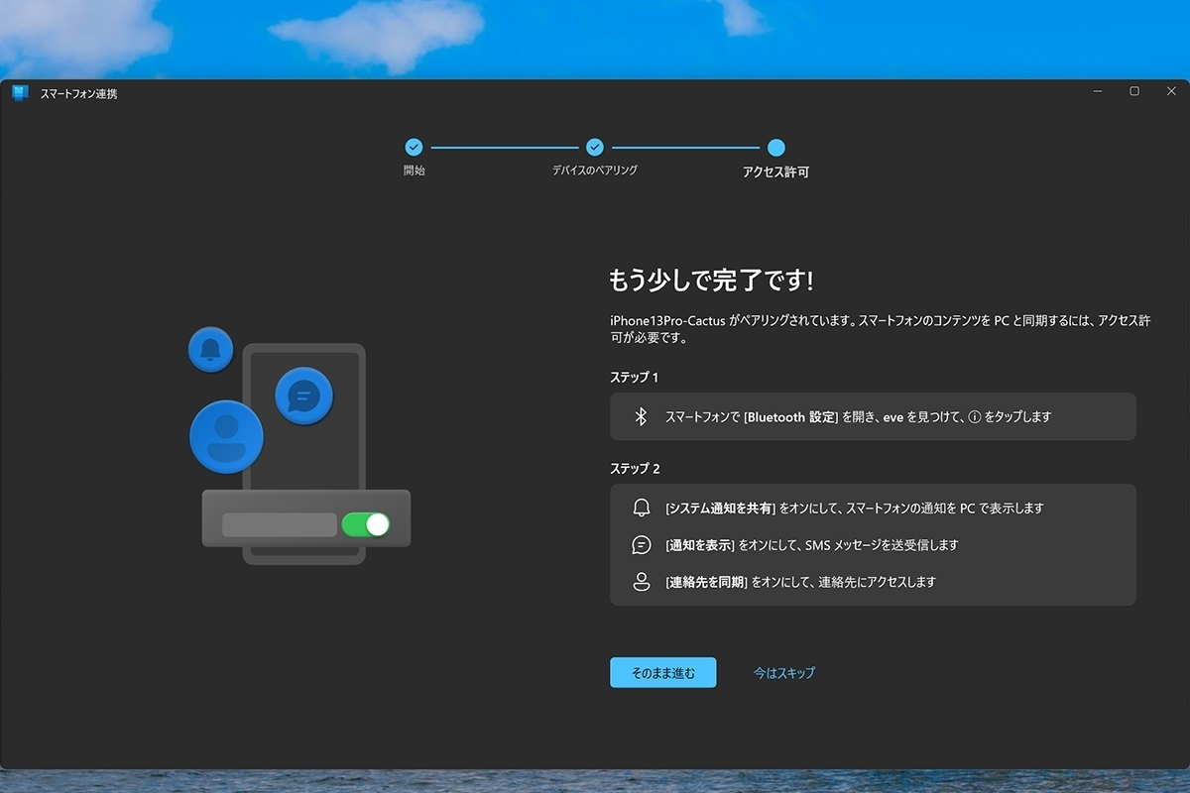Click the blue chat bubble in illustration
Screen dimensions: 1190x793
(x=303, y=396)
